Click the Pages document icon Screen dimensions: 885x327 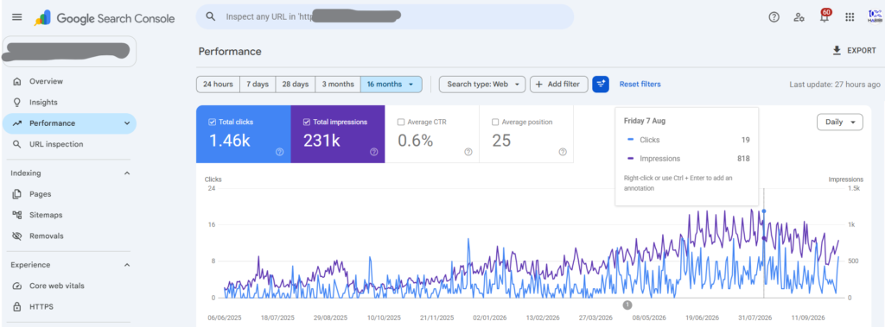17,194
